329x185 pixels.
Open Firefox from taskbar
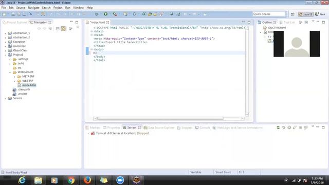click(x=87, y=180)
